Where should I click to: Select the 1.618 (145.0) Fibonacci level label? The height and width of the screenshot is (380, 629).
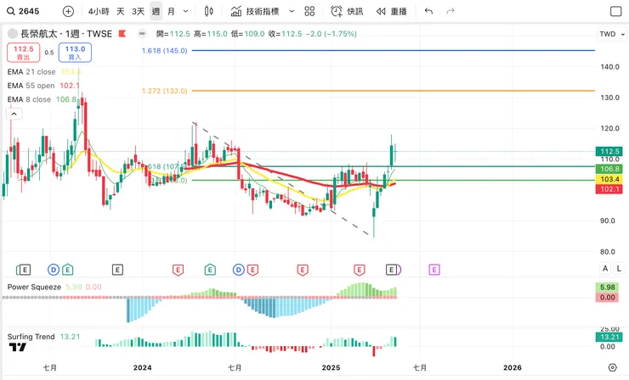pos(164,50)
